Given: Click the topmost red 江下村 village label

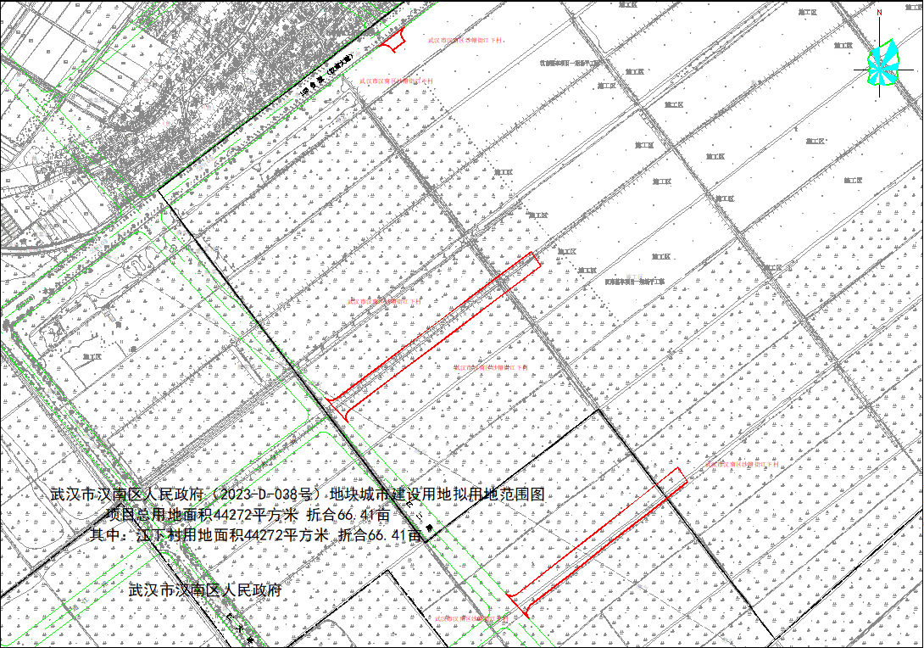Looking at the screenshot, I should (465, 41).
